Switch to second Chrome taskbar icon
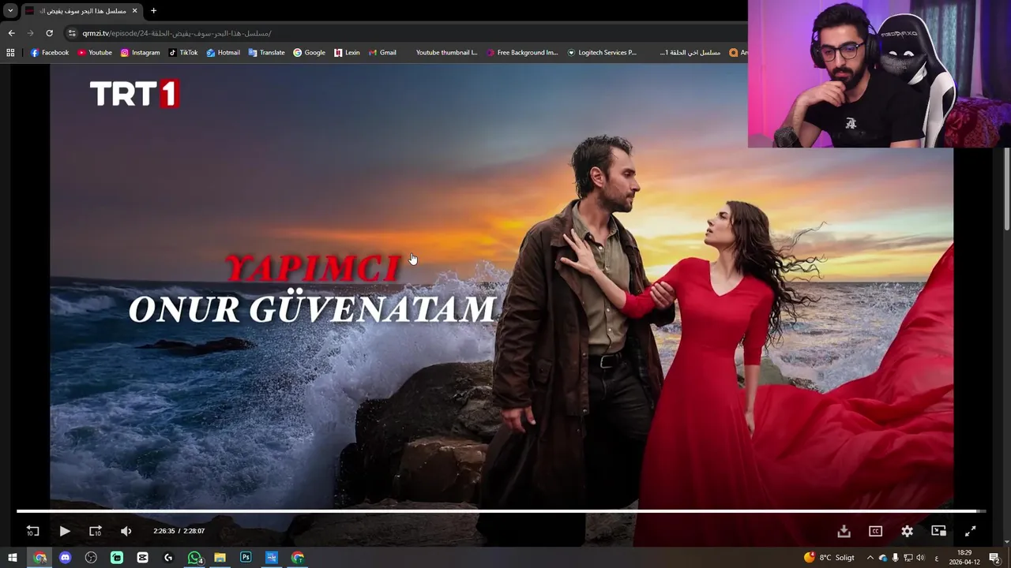The width and height of the screenshot is (1011, 568). pos(297,558)
